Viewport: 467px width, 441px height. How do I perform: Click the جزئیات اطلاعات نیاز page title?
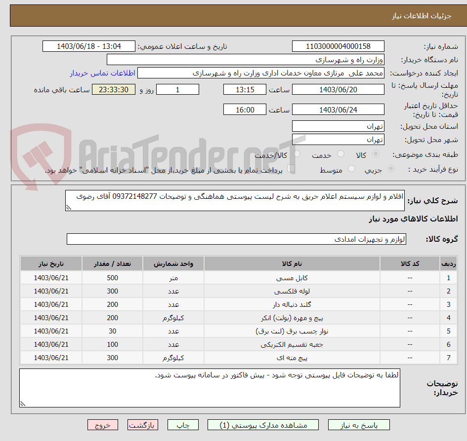(x=422, y=16)
